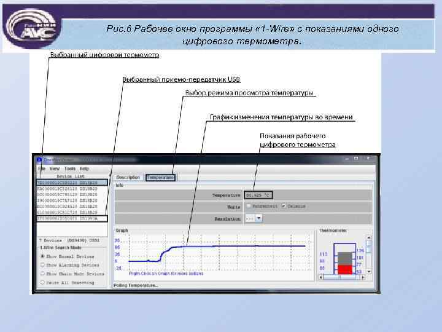The height and width of the screenshot is (332, 442).
Task: Click the thermometer horizontal scroll right arrow
Action: [363, 277]
